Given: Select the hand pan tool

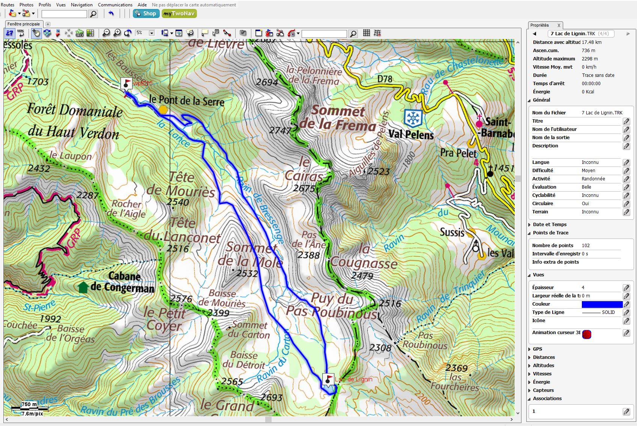Looking at the screenshot, I should (x=36, y=33).
